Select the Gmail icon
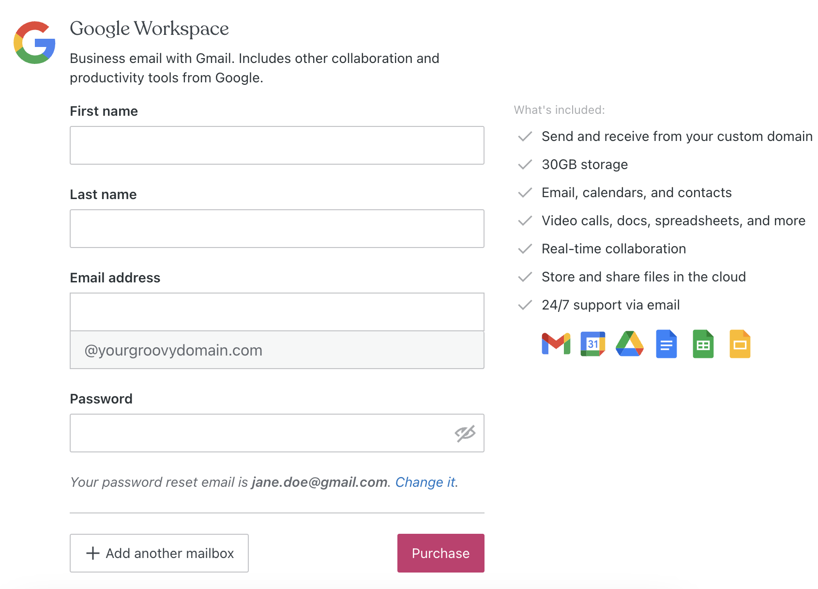The height and width of the screenshot is (589, 818). coord(555,344)
